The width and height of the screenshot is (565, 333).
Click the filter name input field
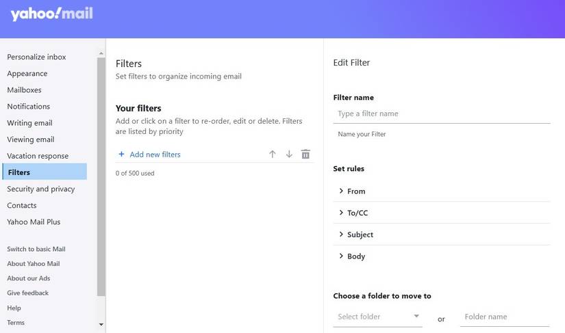click(441, 114)
